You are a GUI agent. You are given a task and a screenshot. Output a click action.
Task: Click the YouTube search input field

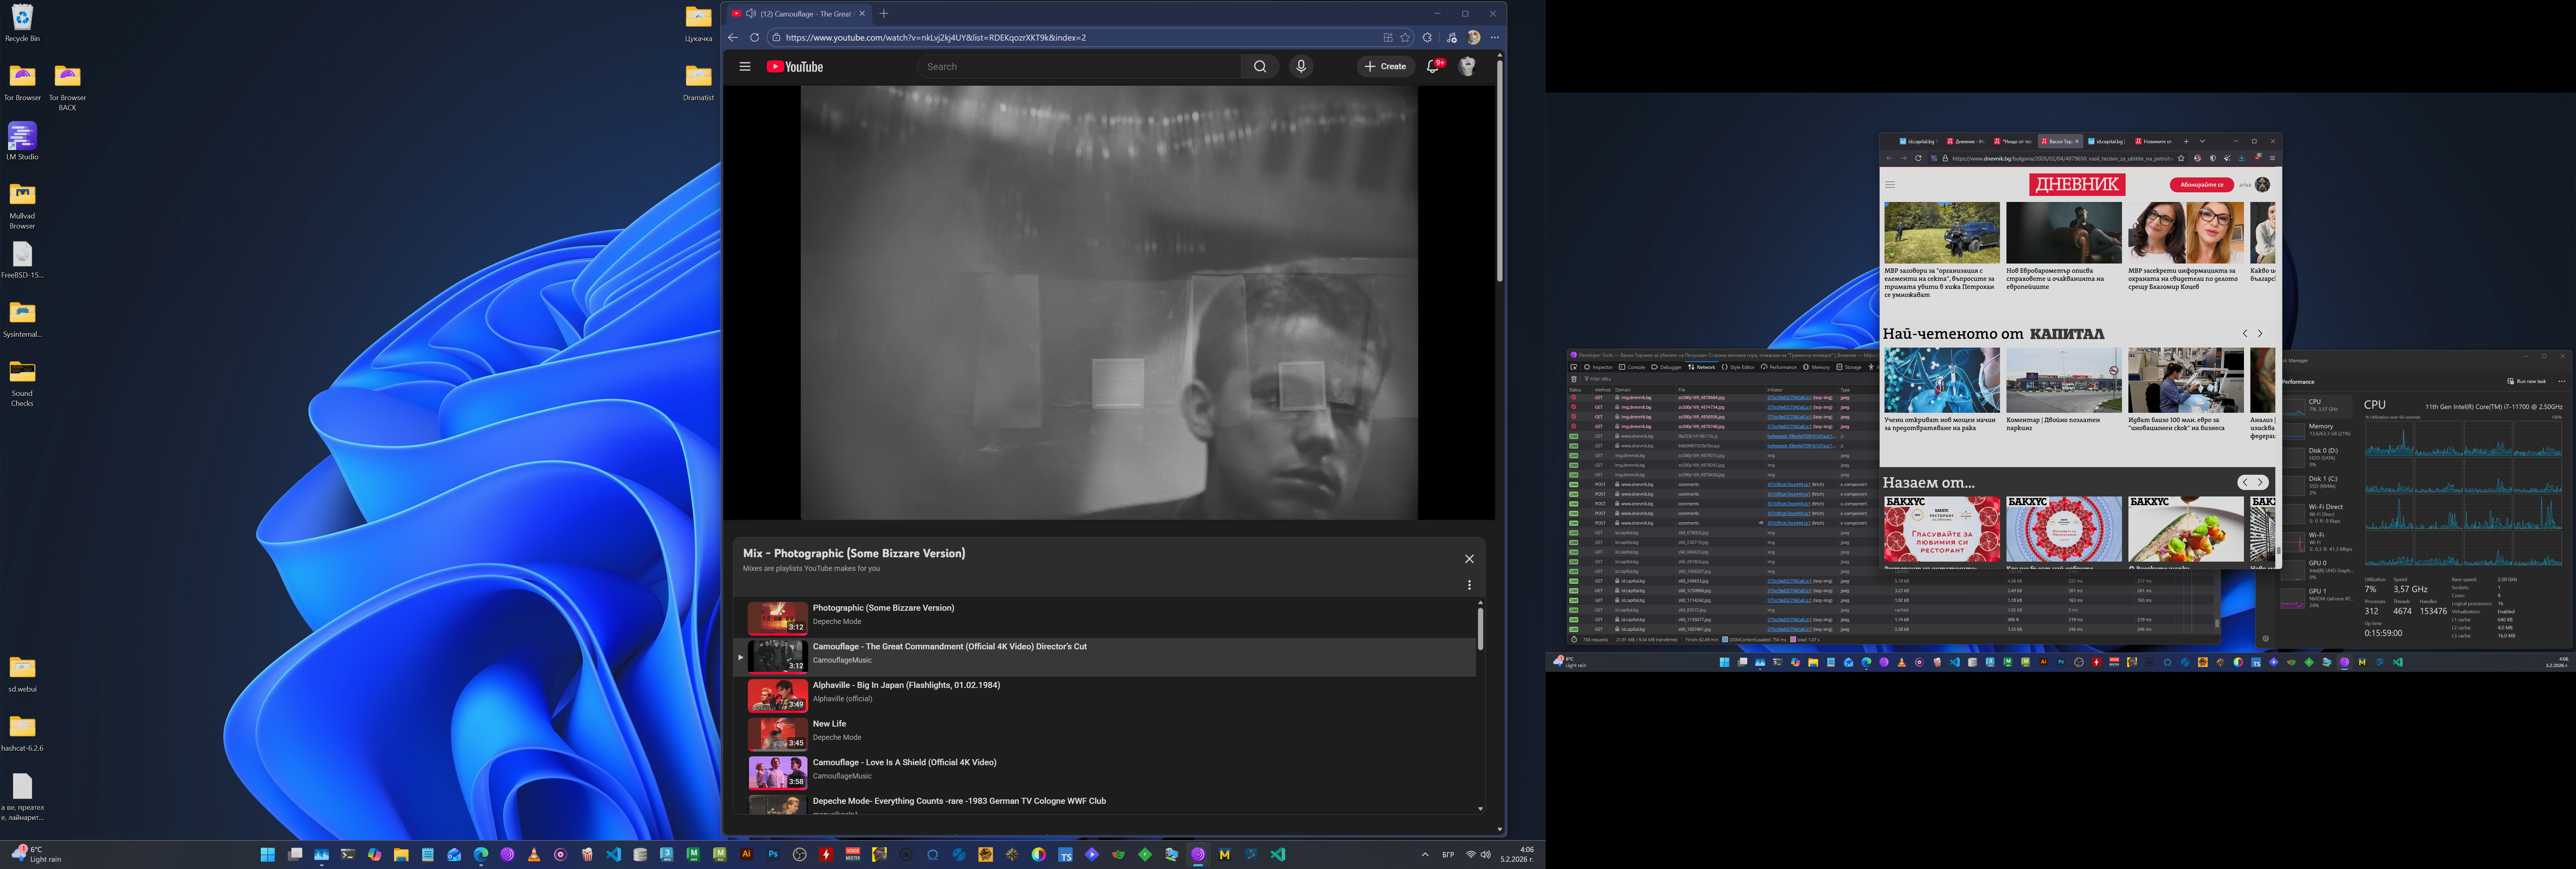(1080, 67)
